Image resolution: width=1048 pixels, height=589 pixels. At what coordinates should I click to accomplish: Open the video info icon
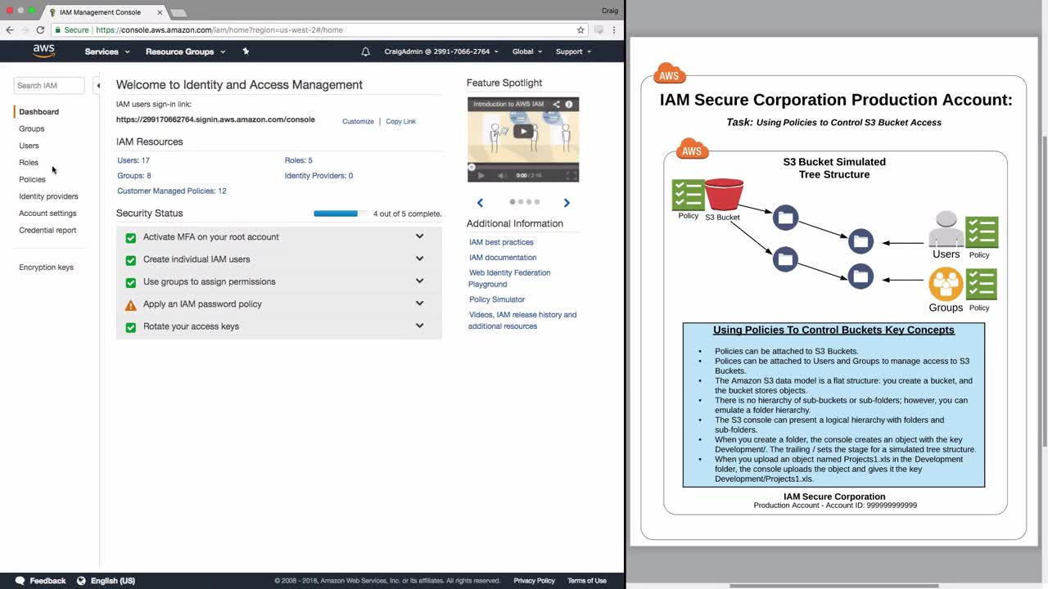[569, 105]
